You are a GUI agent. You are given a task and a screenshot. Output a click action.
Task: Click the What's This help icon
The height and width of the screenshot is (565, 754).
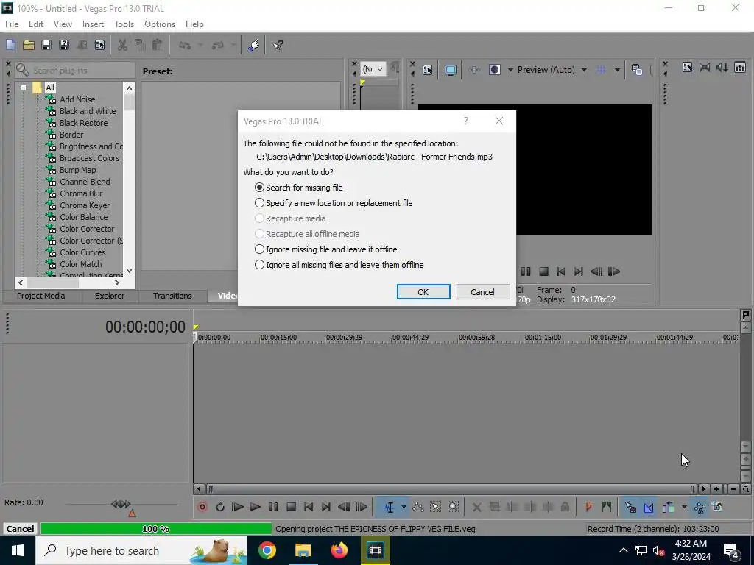[278, 45]
